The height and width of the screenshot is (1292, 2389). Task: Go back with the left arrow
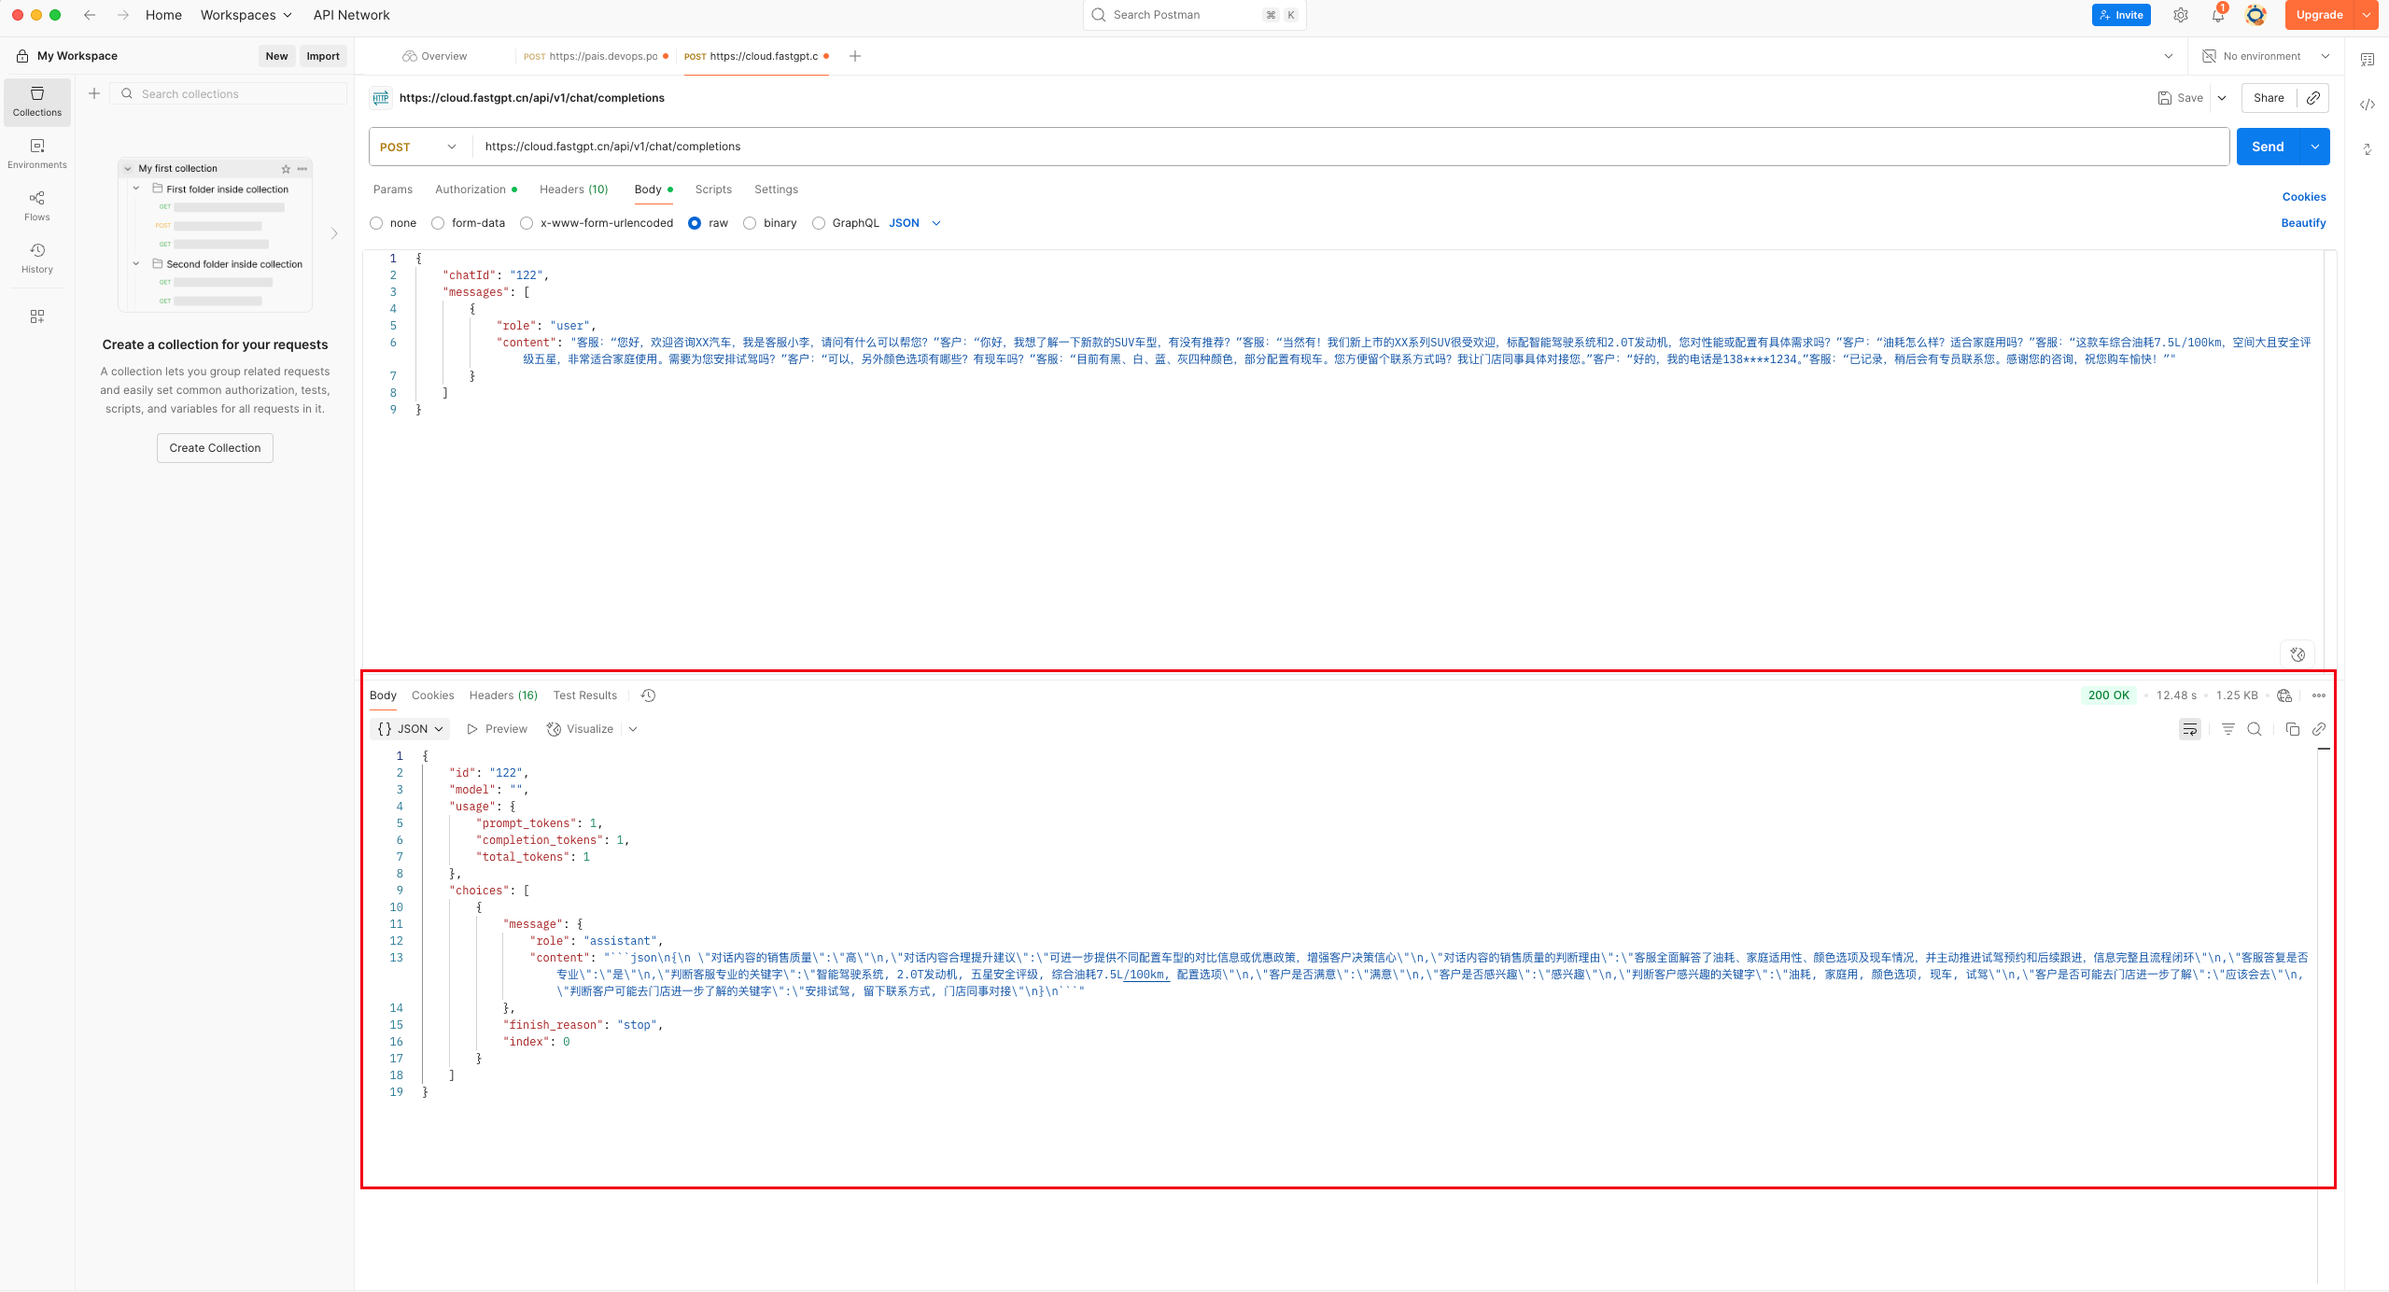pyautogui.click(x=90, y=15)
